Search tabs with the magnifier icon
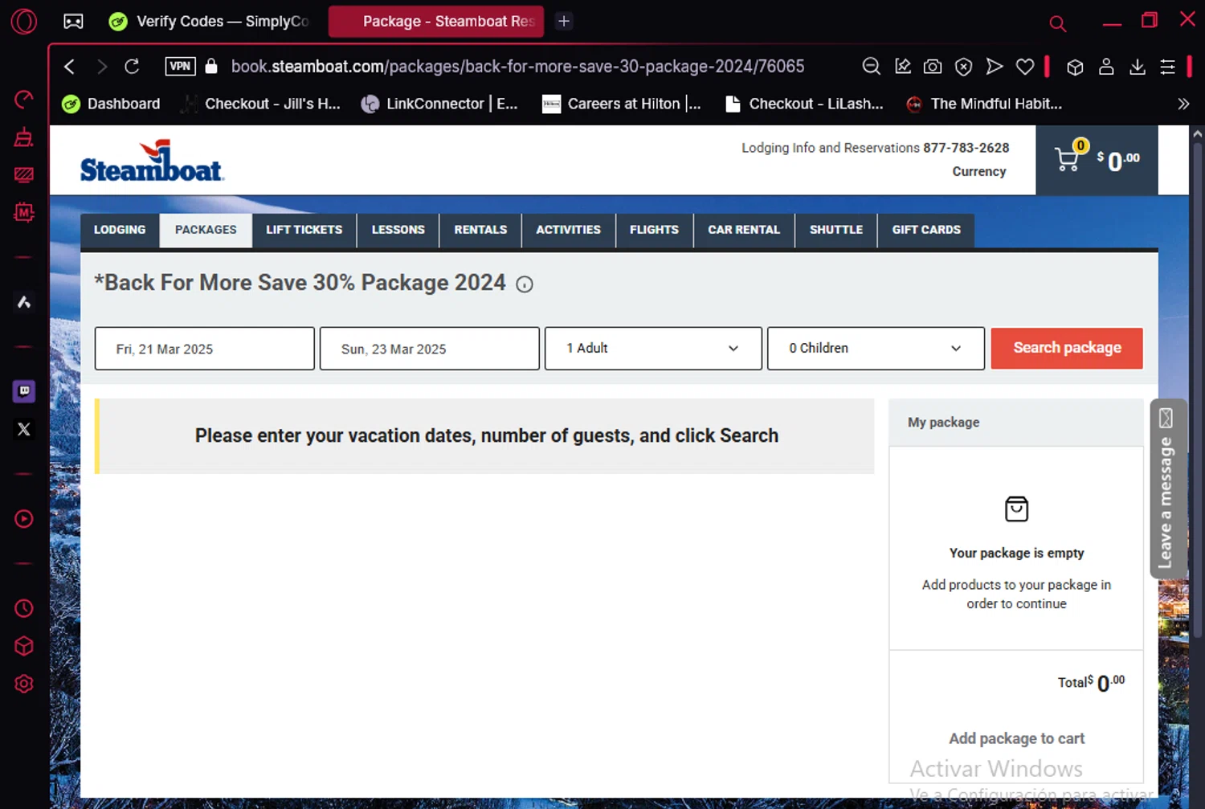The image size is (1205, 809). coord(1058,23)
